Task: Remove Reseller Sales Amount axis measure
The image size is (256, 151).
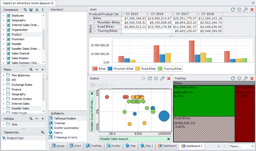Action: point(168,139)
